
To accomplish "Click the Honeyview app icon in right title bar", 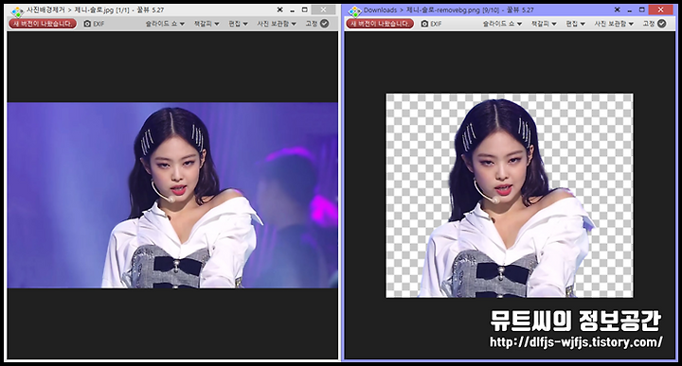I will point(355,11).
